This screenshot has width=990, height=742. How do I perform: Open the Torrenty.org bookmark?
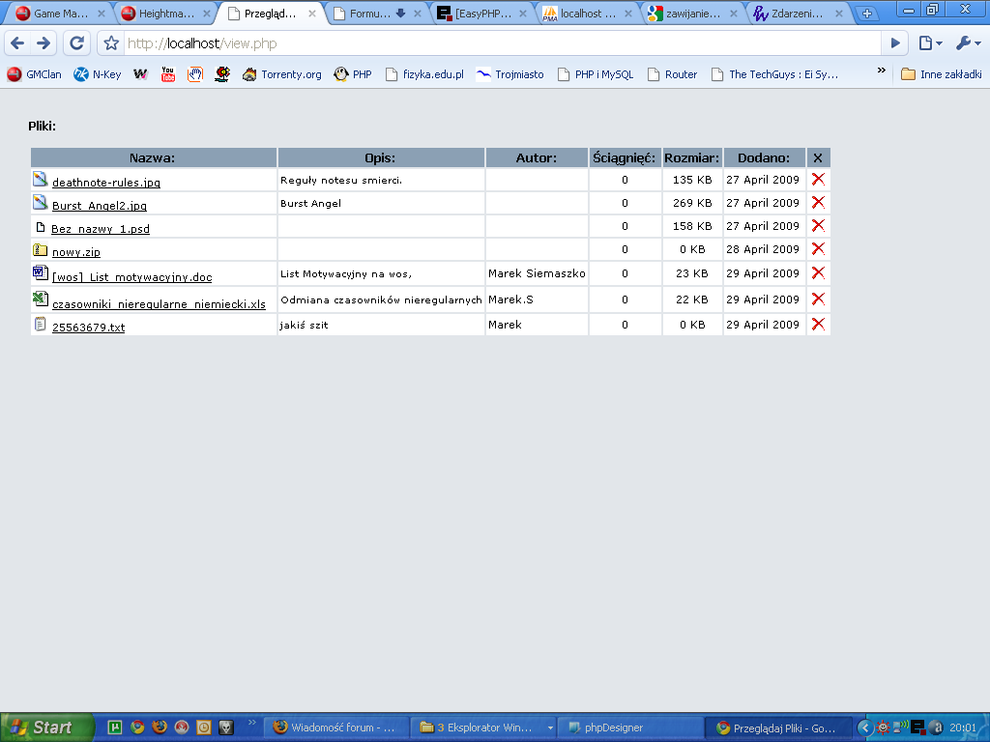tap(282, 74)
